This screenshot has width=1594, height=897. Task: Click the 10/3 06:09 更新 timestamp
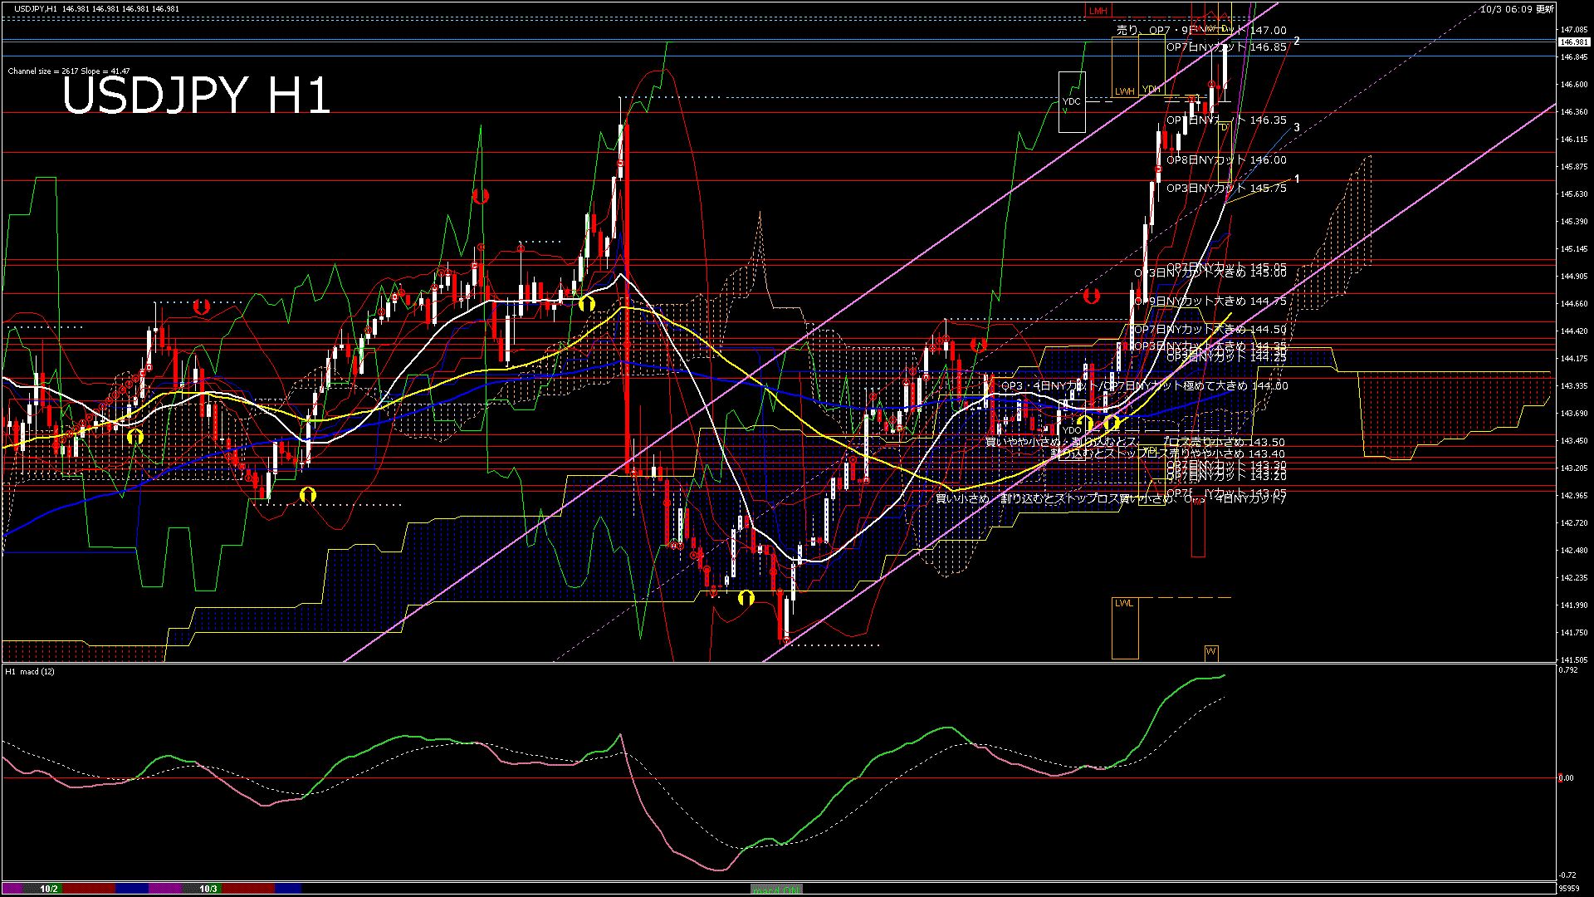pos(1517,9)
